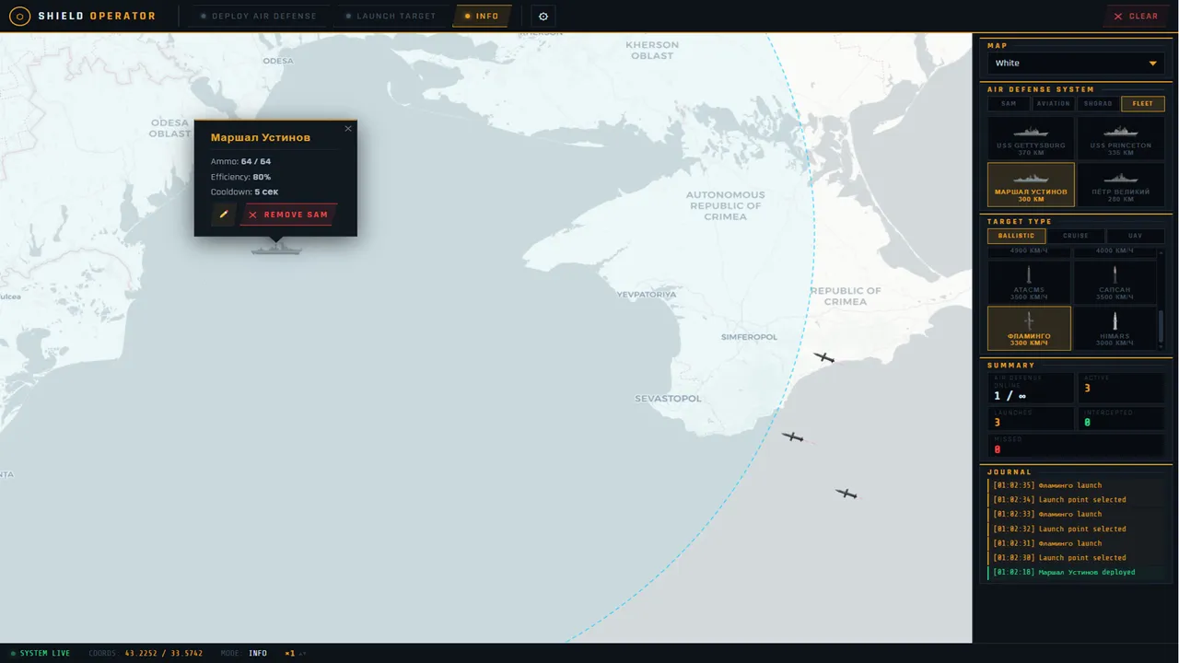Activate the Launch Target mode tab
Viewport: 1179px width, 663px height.
(391, 17)
